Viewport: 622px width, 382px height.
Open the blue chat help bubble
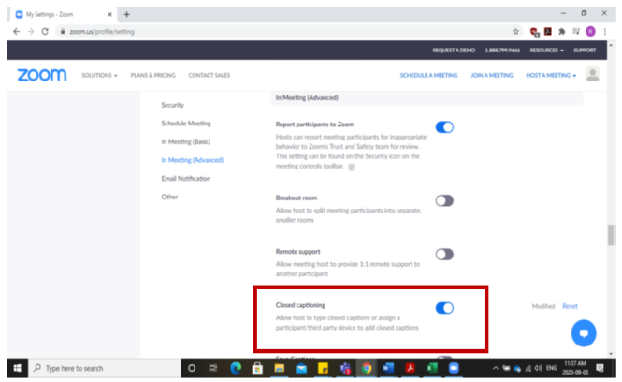point(584,333)
